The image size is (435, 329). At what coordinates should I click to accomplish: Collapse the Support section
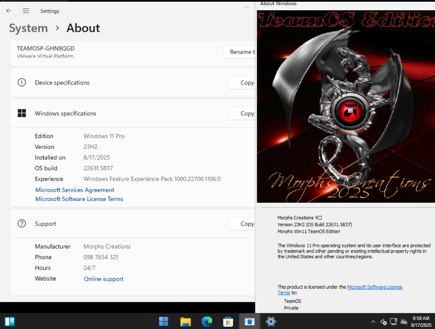pos(132,224)
